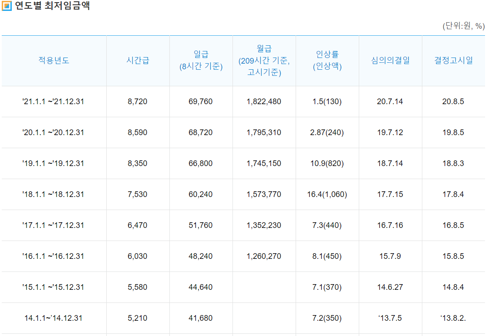This screenshot has height=336, width=492.
Task: Select the daily wage value 48,240
Action: (x=201, y=256)
